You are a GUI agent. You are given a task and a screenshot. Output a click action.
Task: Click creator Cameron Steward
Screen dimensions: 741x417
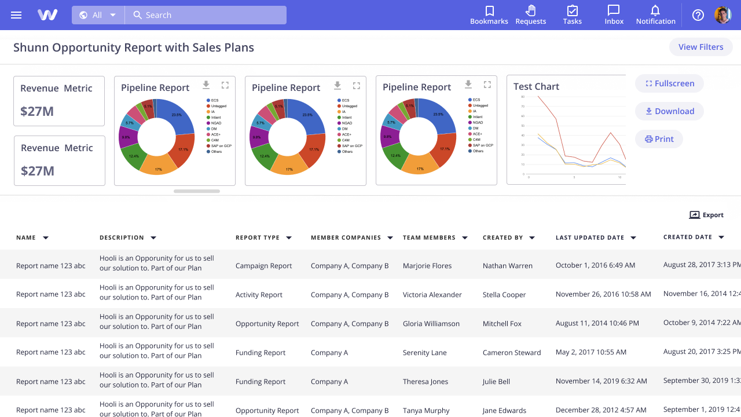click(512, 353)
